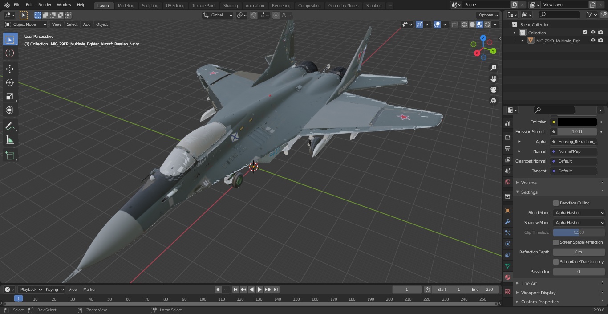Open the Shadow Mode dropdown
Image resolution: width=608 pixels, height=314 pixels.
579,223
